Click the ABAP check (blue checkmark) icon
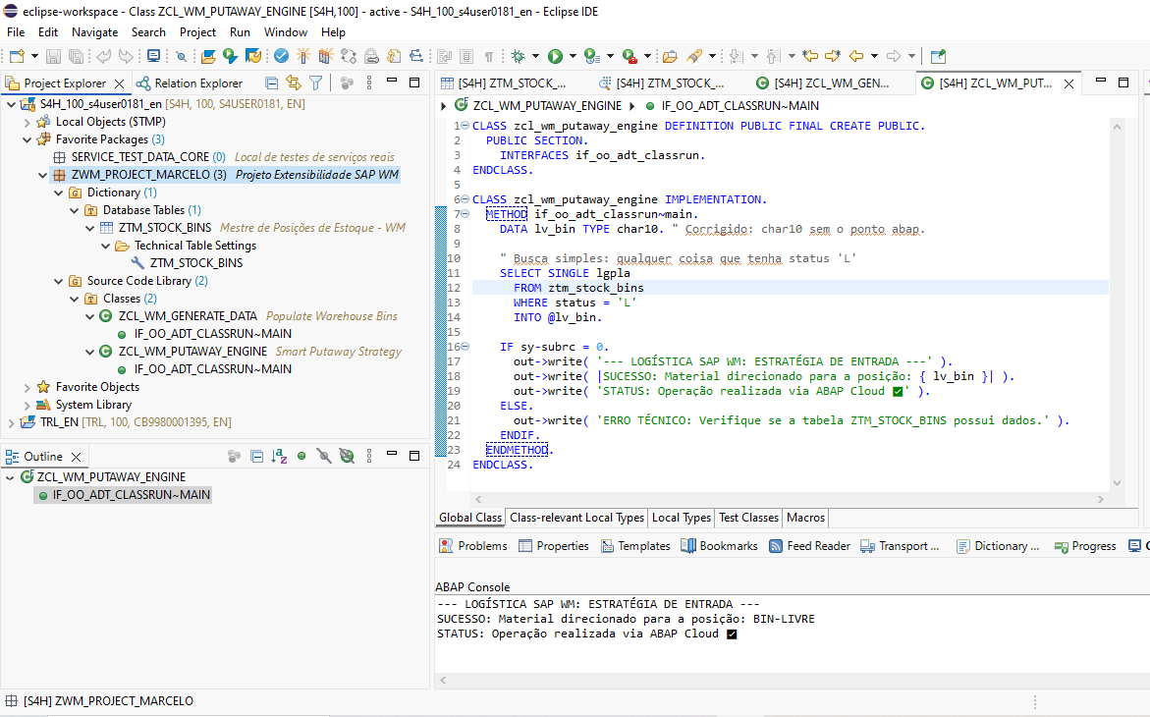The width and height of the screenshot is (1150, 717). [281, 56]
